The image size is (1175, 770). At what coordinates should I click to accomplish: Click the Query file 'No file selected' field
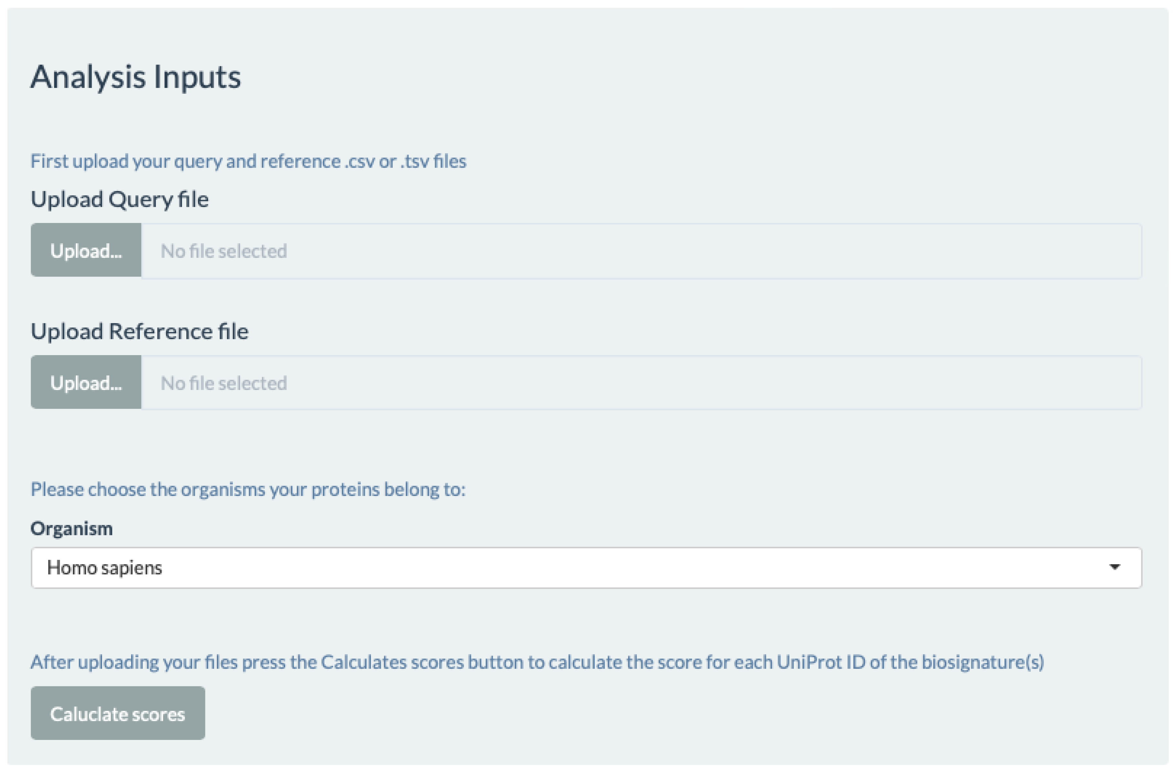(641, 251)
